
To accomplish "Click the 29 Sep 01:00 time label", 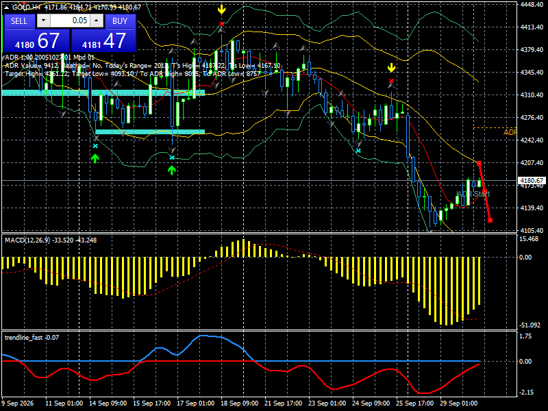I will (x=458, y=403).
